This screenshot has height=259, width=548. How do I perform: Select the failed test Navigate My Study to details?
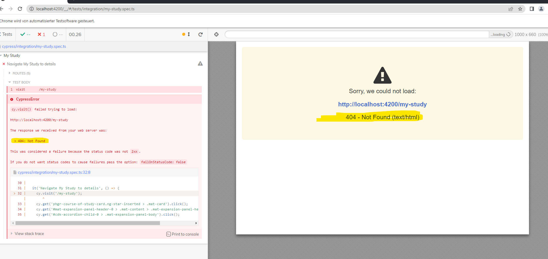[31, 64]
